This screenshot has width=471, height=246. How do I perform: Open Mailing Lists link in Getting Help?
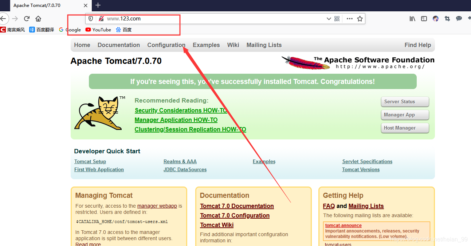click(366, 206)
